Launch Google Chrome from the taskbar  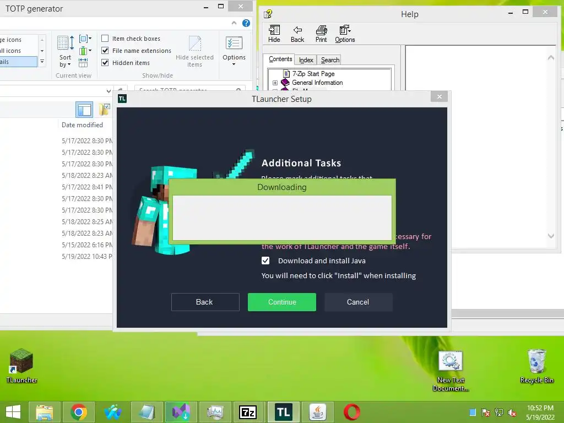coord(79,412)
